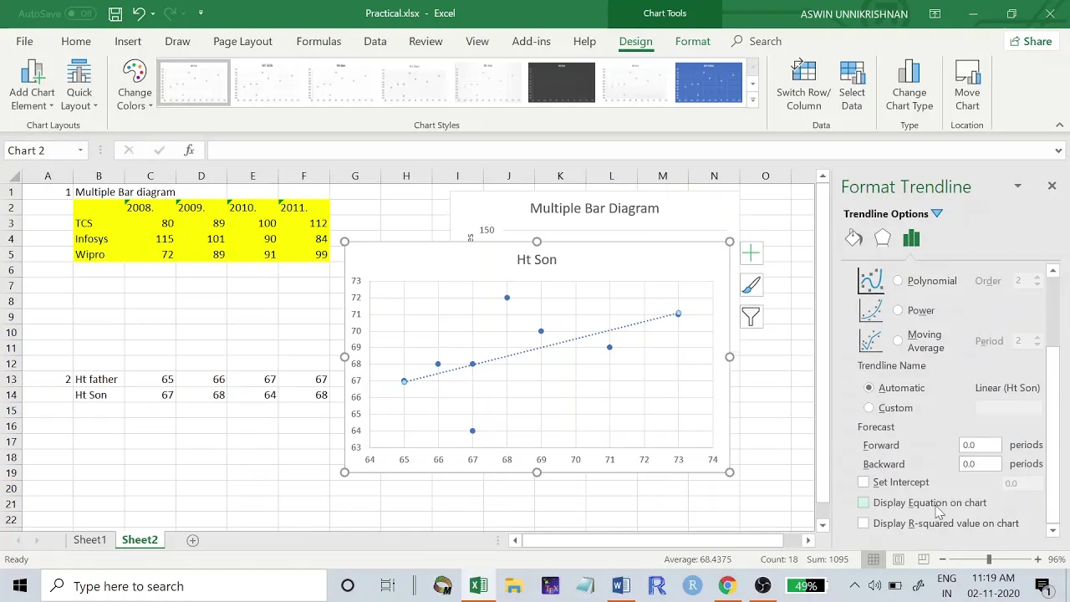The image size is (1070, 602).
Task: Toggle the AutoSave switch
Action: [x=80, y=13]
